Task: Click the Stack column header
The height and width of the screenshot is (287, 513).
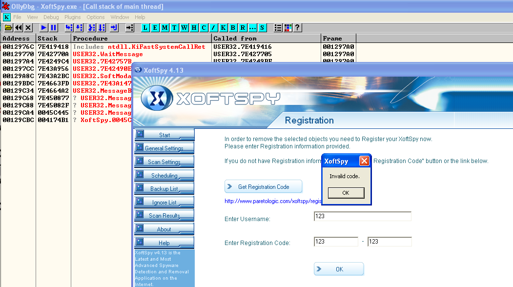Action: tap(53, 38)
